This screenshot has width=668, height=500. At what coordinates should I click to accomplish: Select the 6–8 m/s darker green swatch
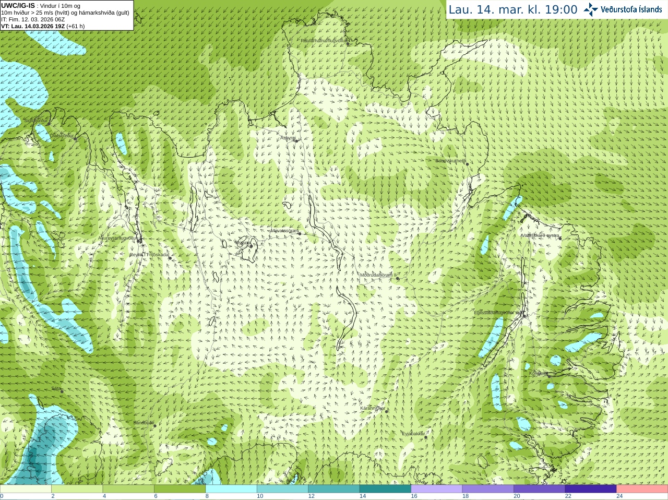click(x=180, y=489)
